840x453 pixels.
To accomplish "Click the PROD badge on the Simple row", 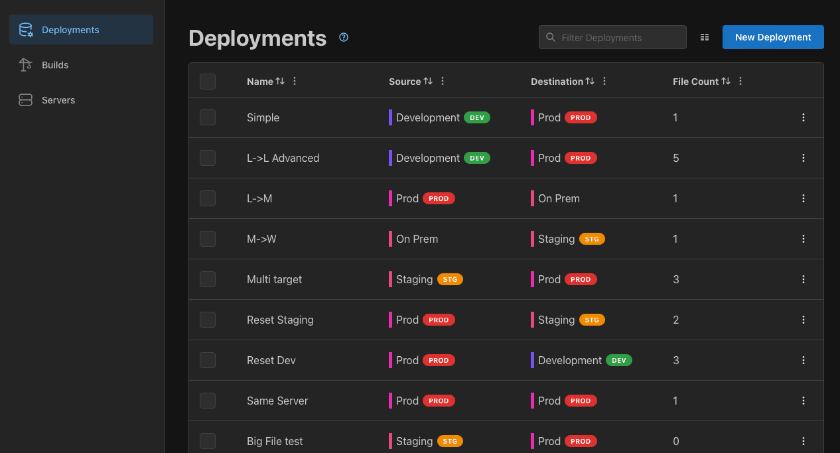I will pos(580,117).
